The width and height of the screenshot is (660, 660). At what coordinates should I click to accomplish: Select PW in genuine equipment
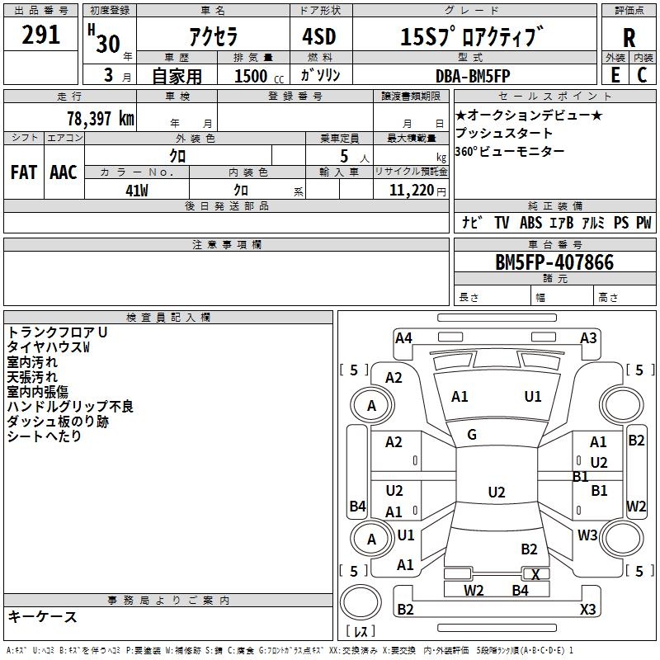pos(643,223)
